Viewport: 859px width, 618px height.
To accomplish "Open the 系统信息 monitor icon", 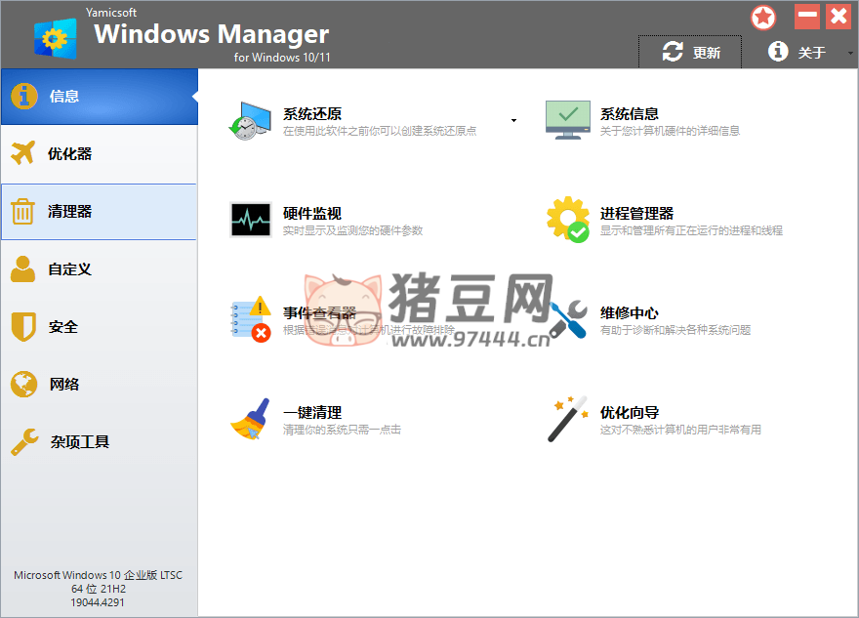I will point(567,121).
